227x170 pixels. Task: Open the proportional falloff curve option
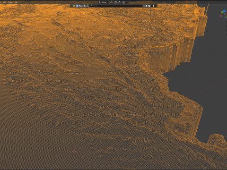click(x=127, y=2)
